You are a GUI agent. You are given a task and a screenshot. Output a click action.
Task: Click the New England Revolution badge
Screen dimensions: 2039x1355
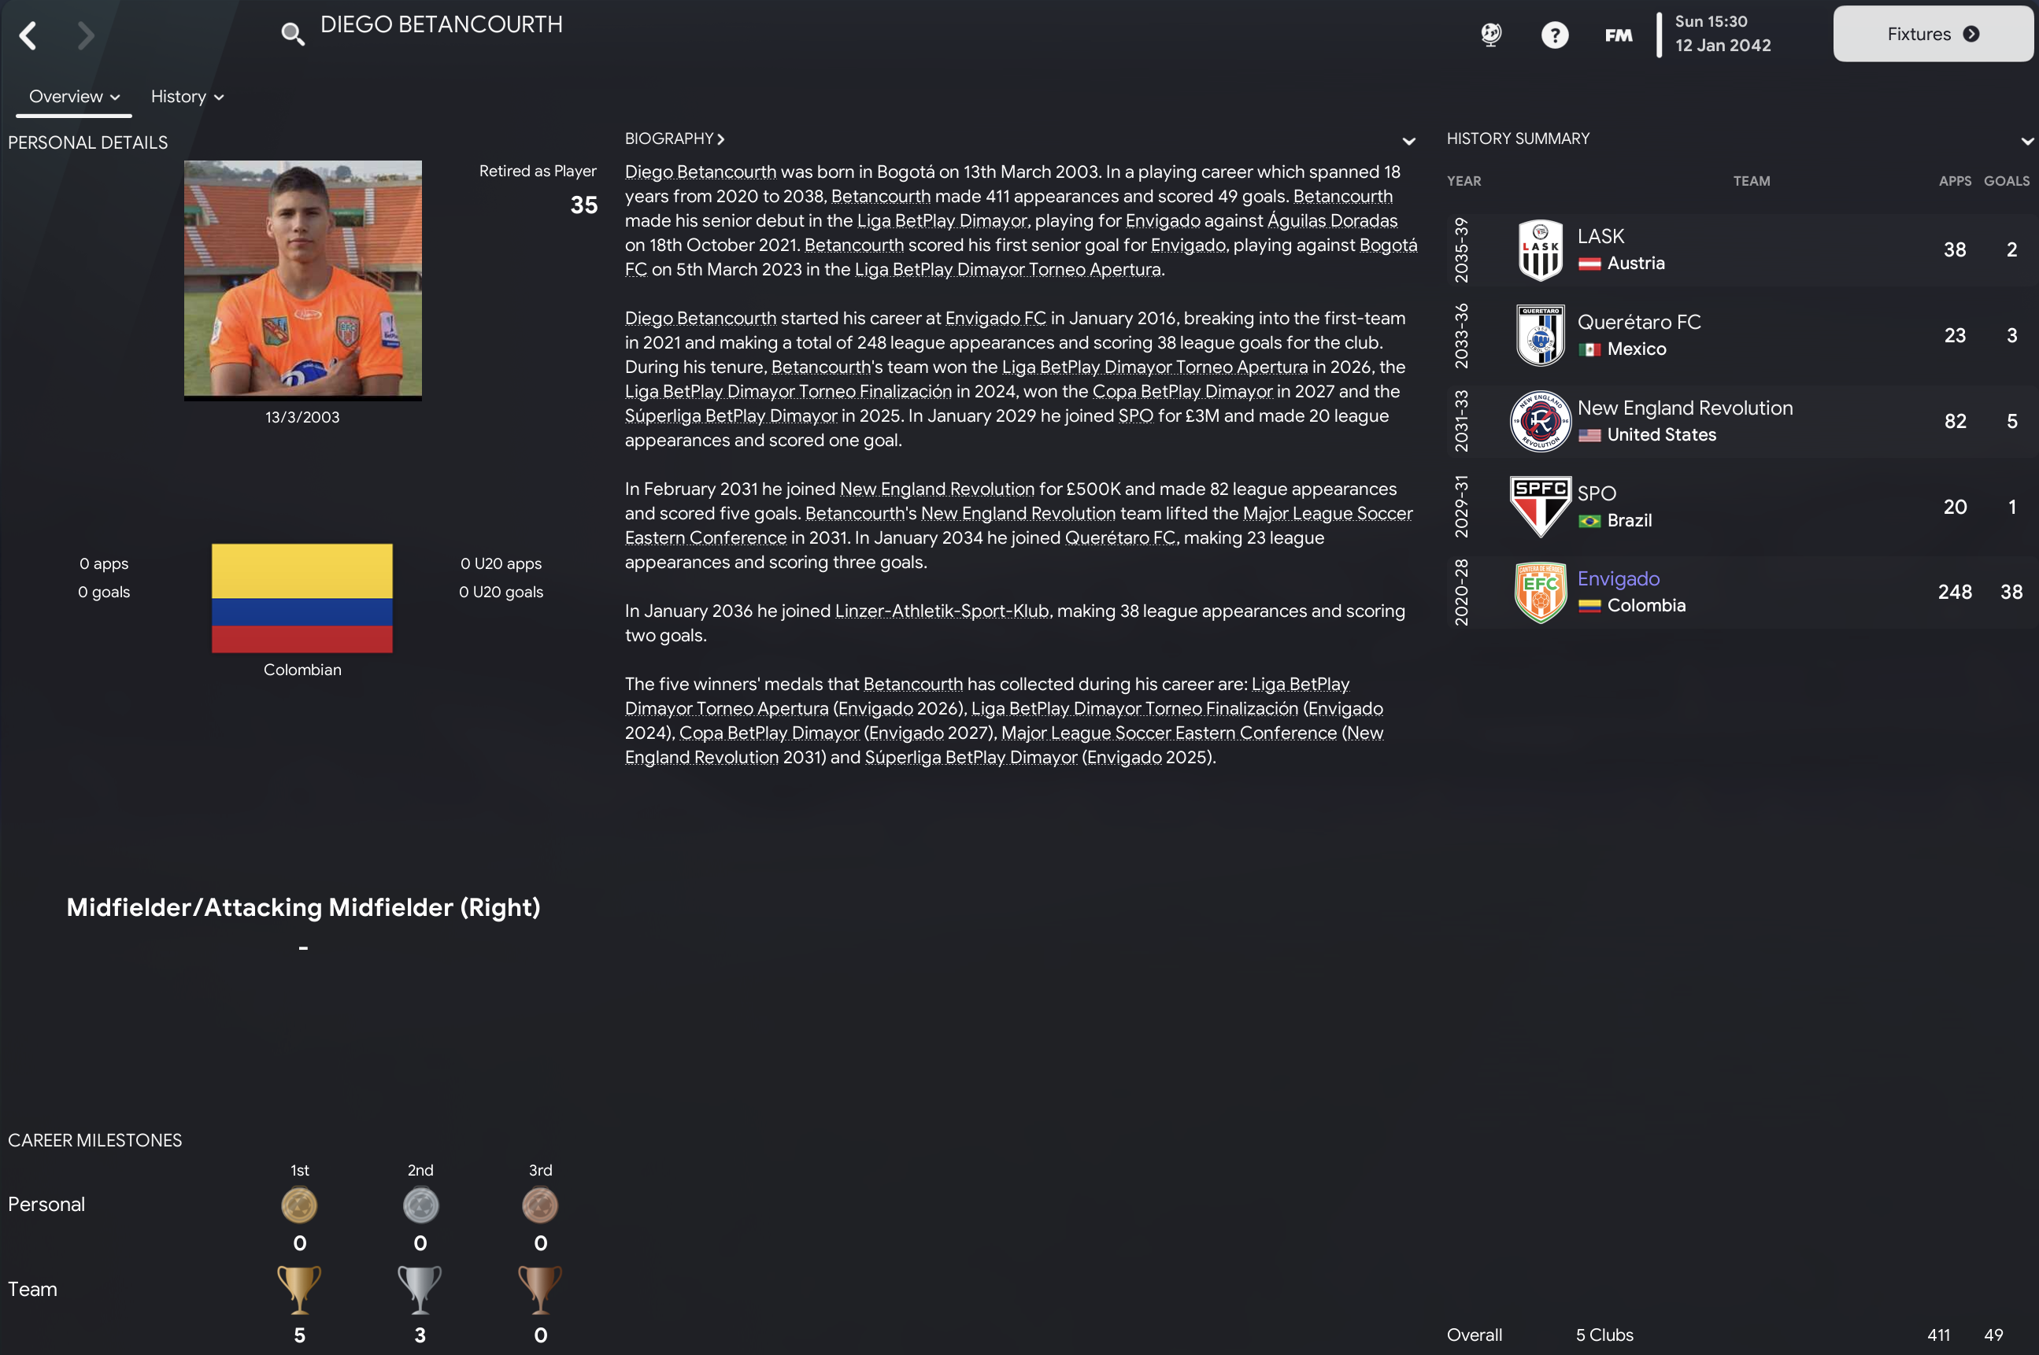pos(1539,421)
